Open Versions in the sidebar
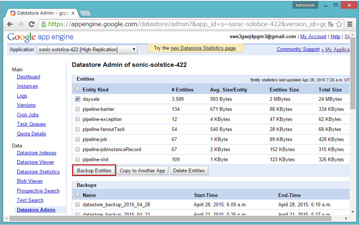 tap(26, 105)
